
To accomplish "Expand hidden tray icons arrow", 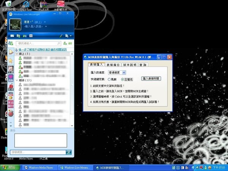I will (193, 168).
